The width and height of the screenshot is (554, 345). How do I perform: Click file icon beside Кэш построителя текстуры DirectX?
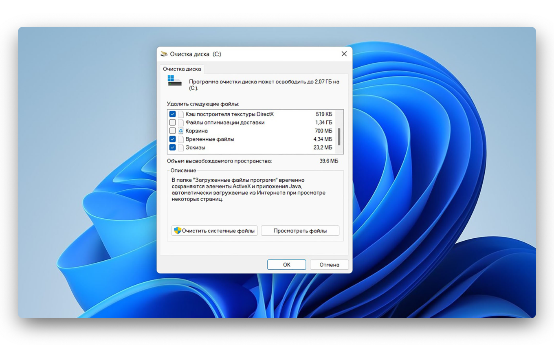coord(181,114)
